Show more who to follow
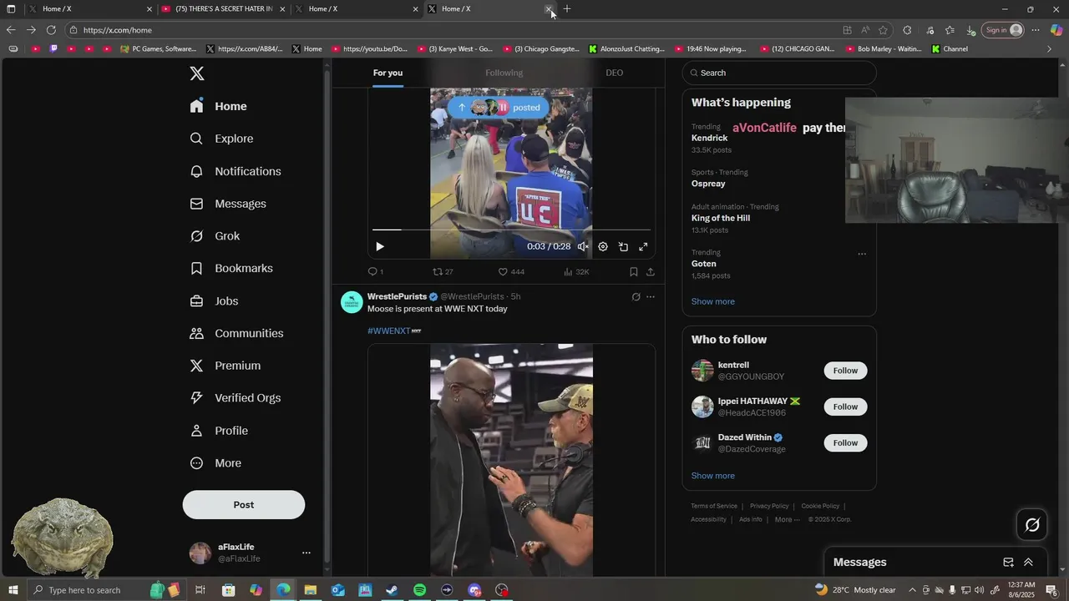The image size is (1069, 601). pyautogui.click(x=713, y=476)
